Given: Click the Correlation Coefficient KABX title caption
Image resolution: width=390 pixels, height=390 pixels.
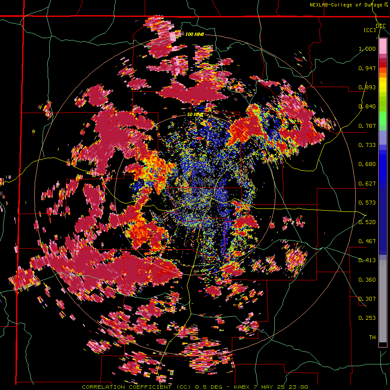Looking at the screenshot, I should pos(195,387).
